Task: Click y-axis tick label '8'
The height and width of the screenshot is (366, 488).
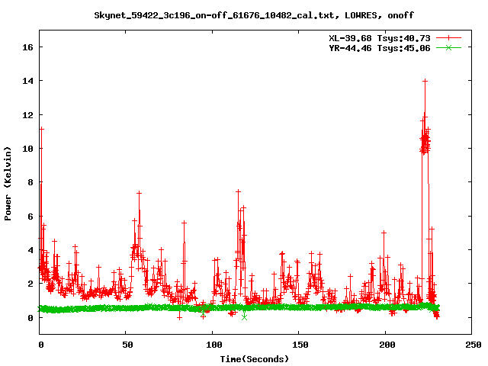Action: tap(30, 182)
